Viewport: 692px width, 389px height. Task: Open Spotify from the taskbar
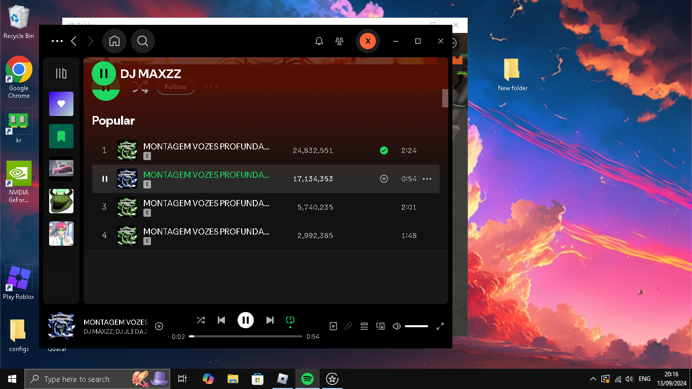pos(307,379)
